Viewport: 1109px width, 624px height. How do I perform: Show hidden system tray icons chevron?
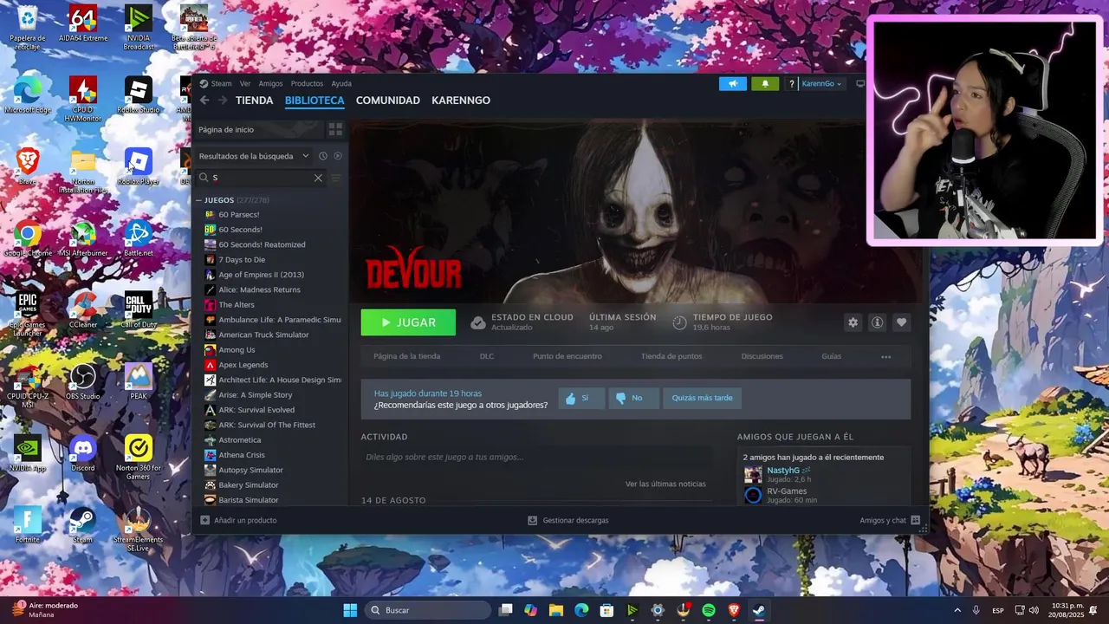[x=957, y=610]
